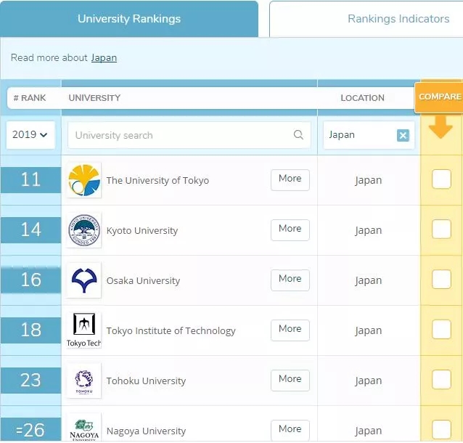
Task: Tick compare checkbox for Kyoto University
Action: [441, 229]
